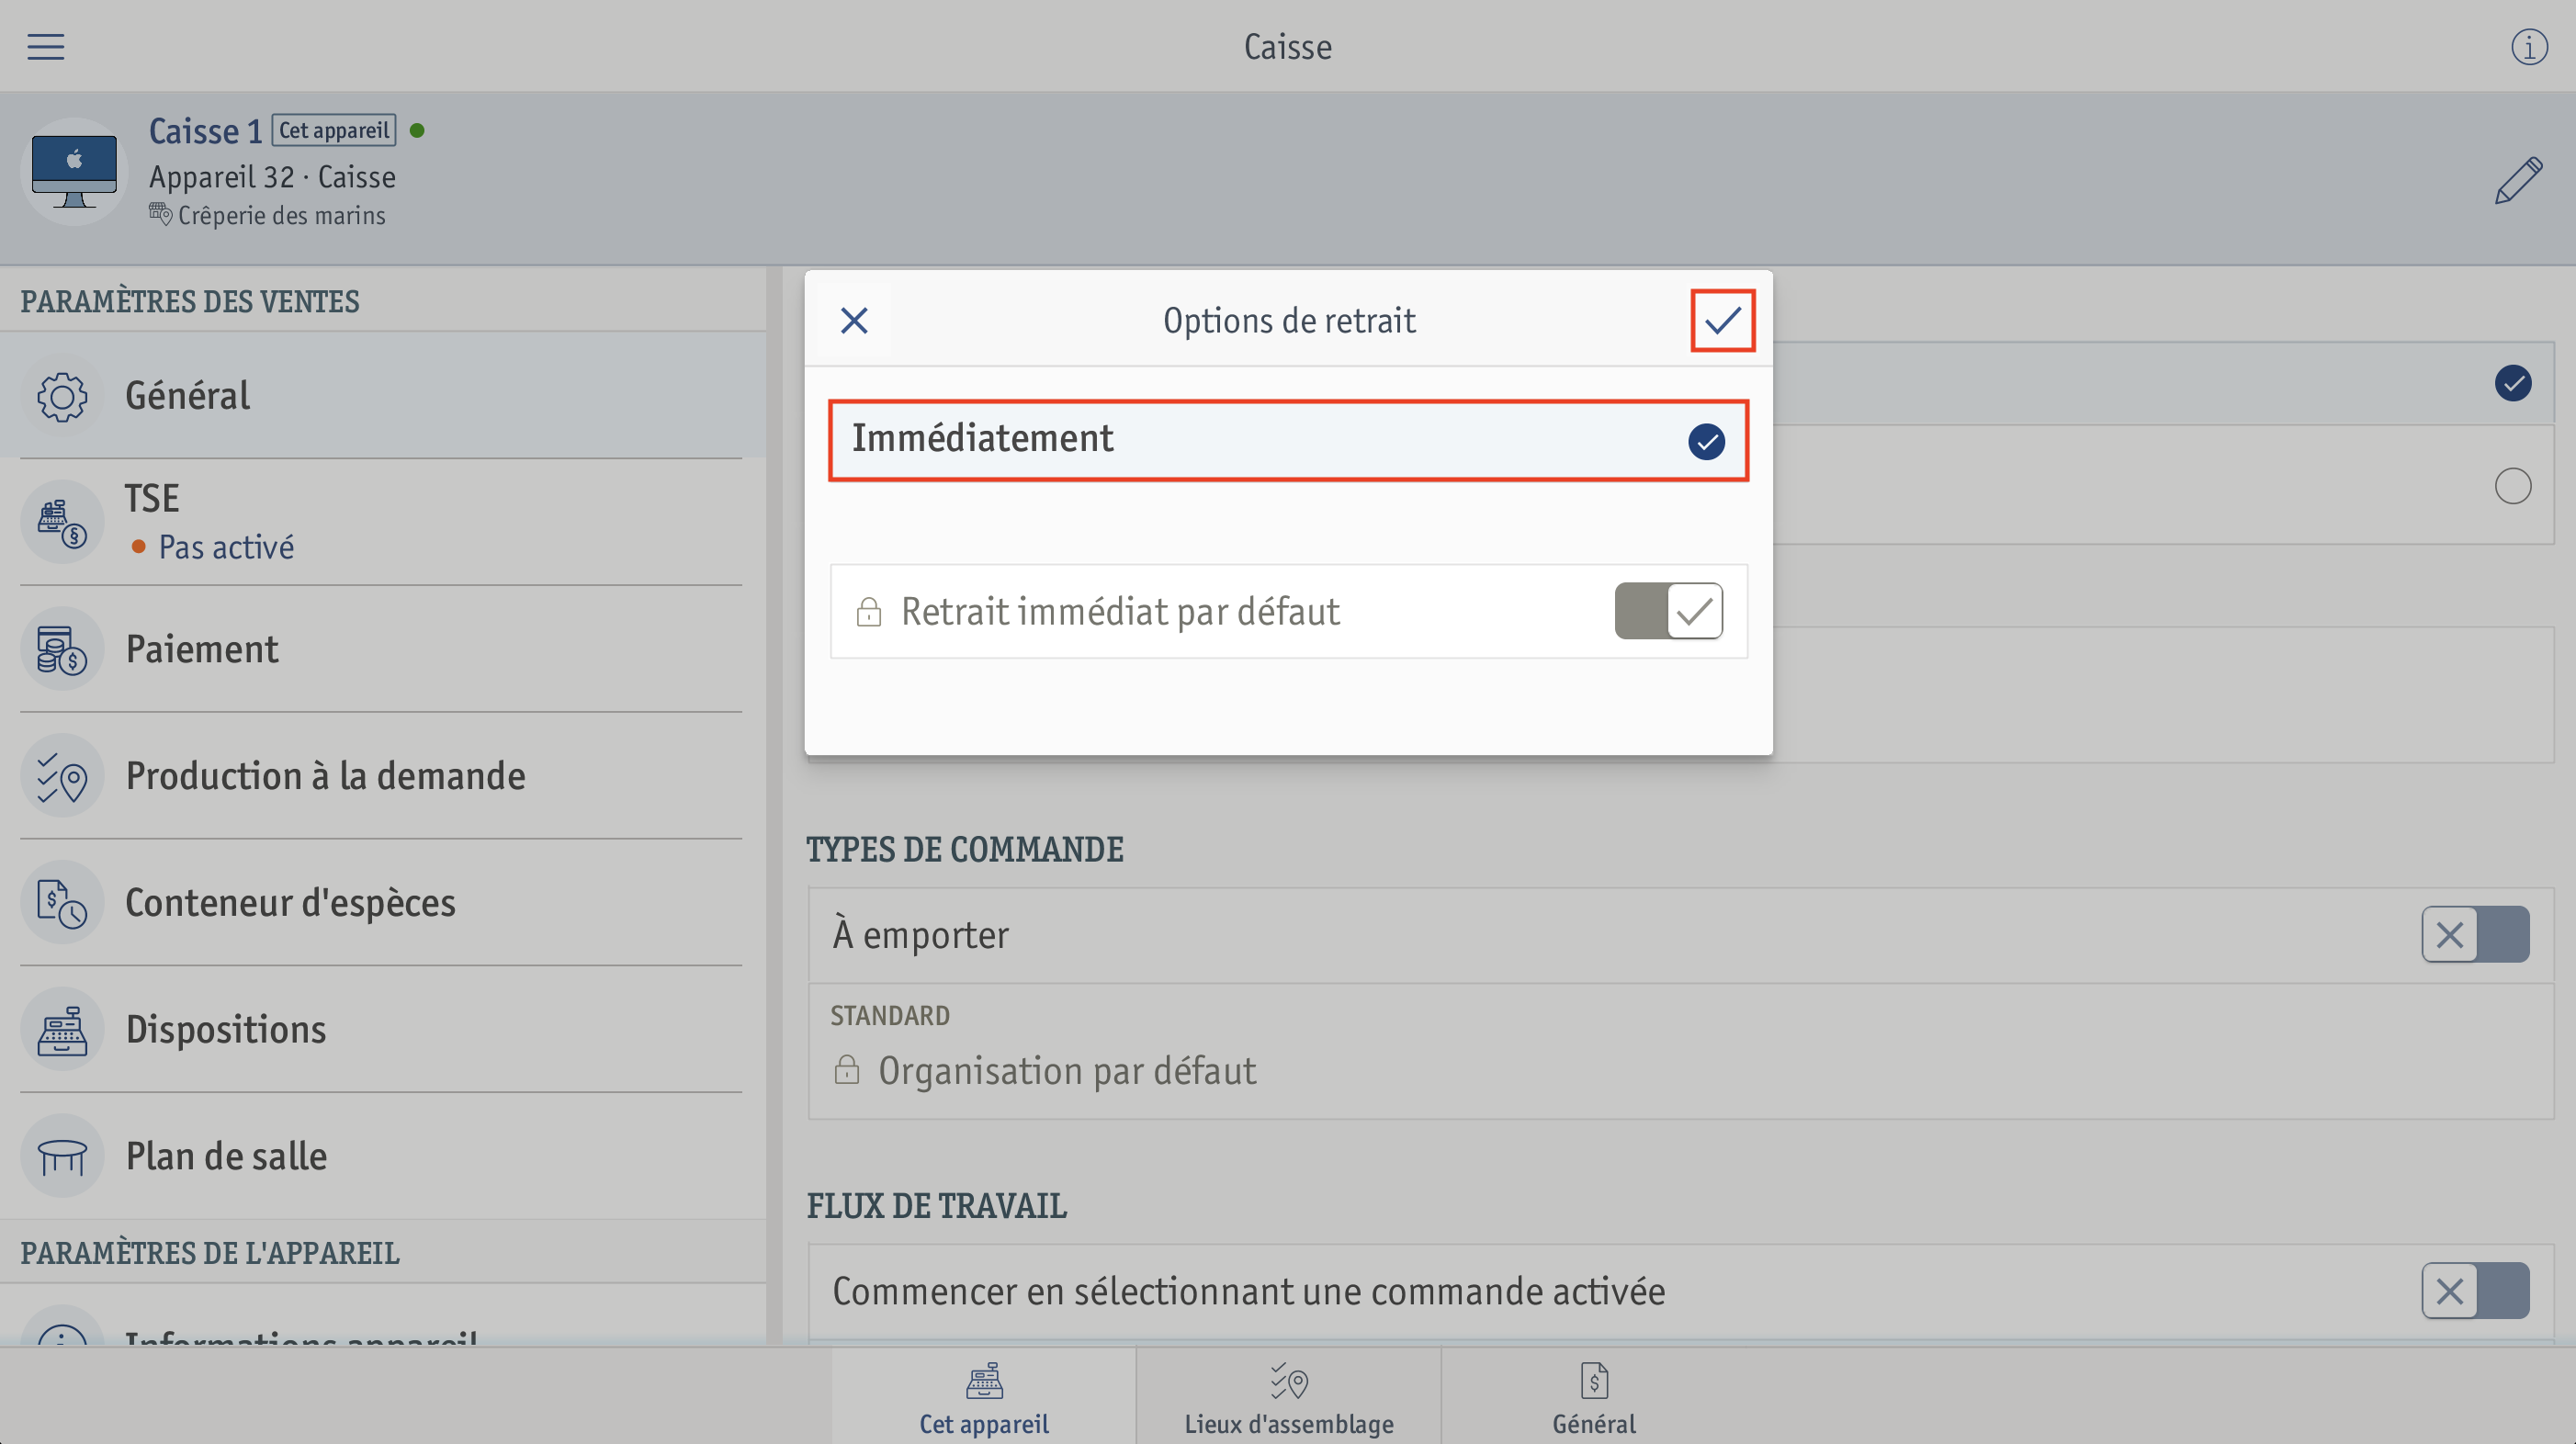This screenshot has width=2576, height=1444.
Task: Click the Paiement icon
Action: click(62, 649)
